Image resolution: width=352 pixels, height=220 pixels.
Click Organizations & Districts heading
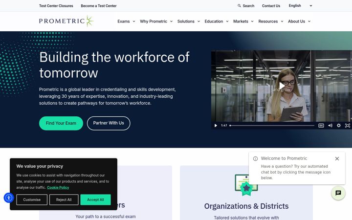[x=246, y=206]
